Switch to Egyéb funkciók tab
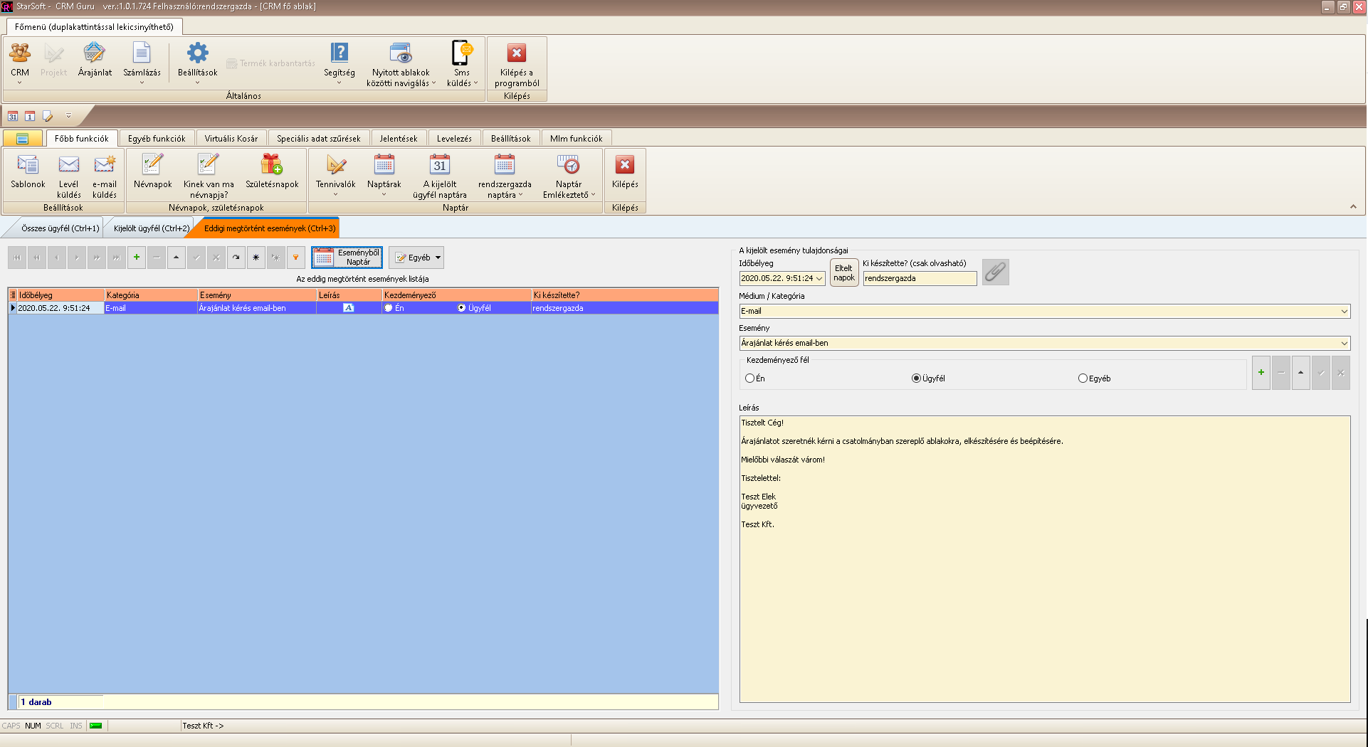1368x747 pixels. coord(157,139)
